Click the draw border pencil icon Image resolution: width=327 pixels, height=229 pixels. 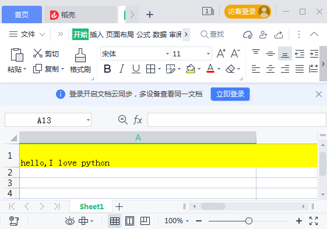pos(170,69)
